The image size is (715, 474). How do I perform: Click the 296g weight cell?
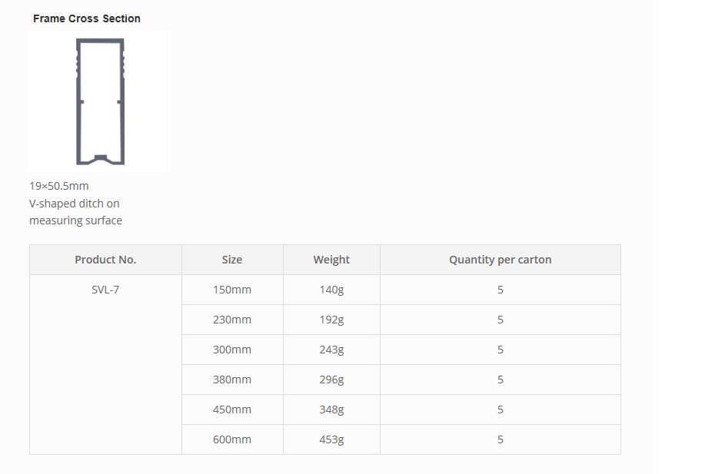coord(331,380)
